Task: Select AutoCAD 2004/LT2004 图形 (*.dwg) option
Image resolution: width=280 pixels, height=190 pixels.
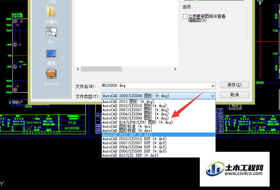Action: coord(159,114)
